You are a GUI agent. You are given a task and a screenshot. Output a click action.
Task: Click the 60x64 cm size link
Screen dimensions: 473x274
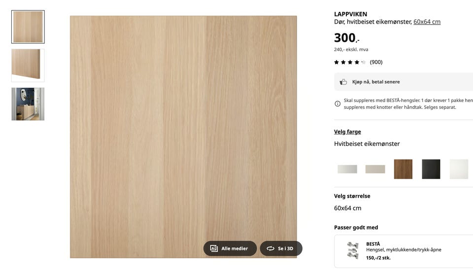pyautogui.click(x=427, y=22)
